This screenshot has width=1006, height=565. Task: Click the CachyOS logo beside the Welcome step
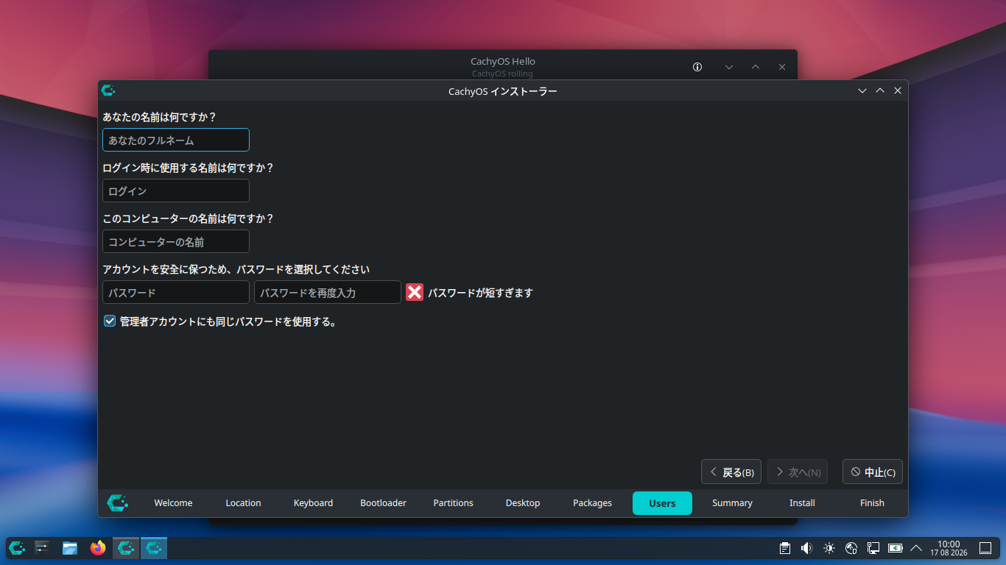coord(118,503)
